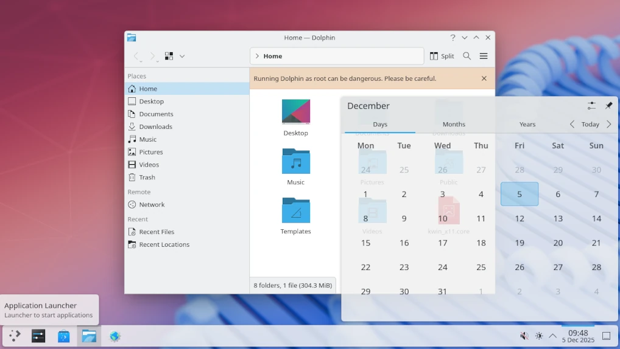Unmute audio via volume tray icon
The width and height of the screenshot is (620, 349).
click(524, 336)
